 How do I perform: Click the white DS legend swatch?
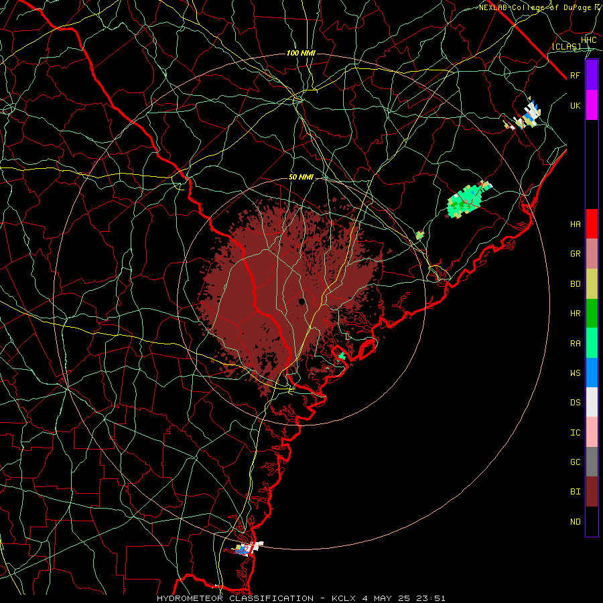[x=592, y=402]
